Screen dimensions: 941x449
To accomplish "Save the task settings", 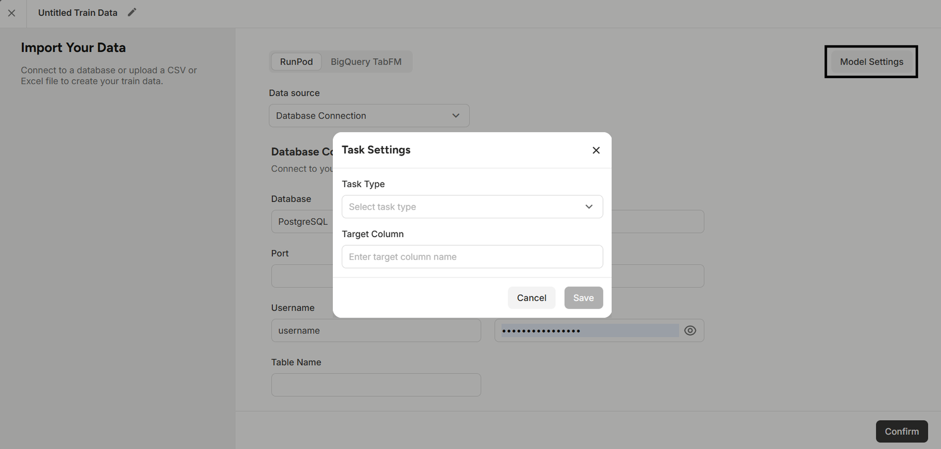I will point(583,298).
